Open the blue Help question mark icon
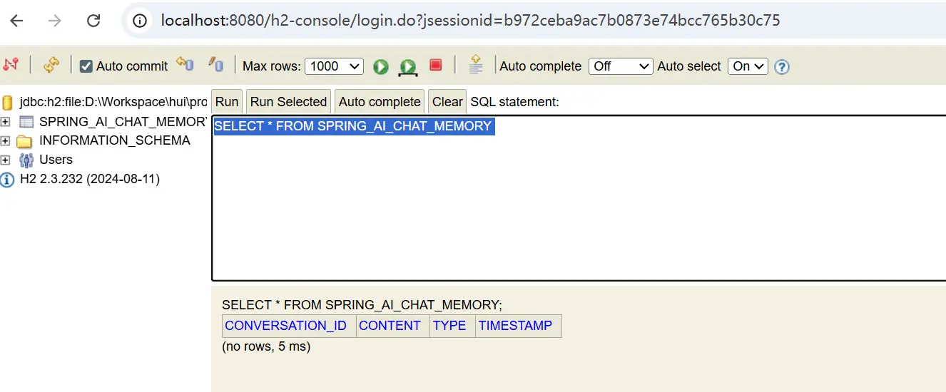This screenshot has width=946, height=392. click(782, 66)
